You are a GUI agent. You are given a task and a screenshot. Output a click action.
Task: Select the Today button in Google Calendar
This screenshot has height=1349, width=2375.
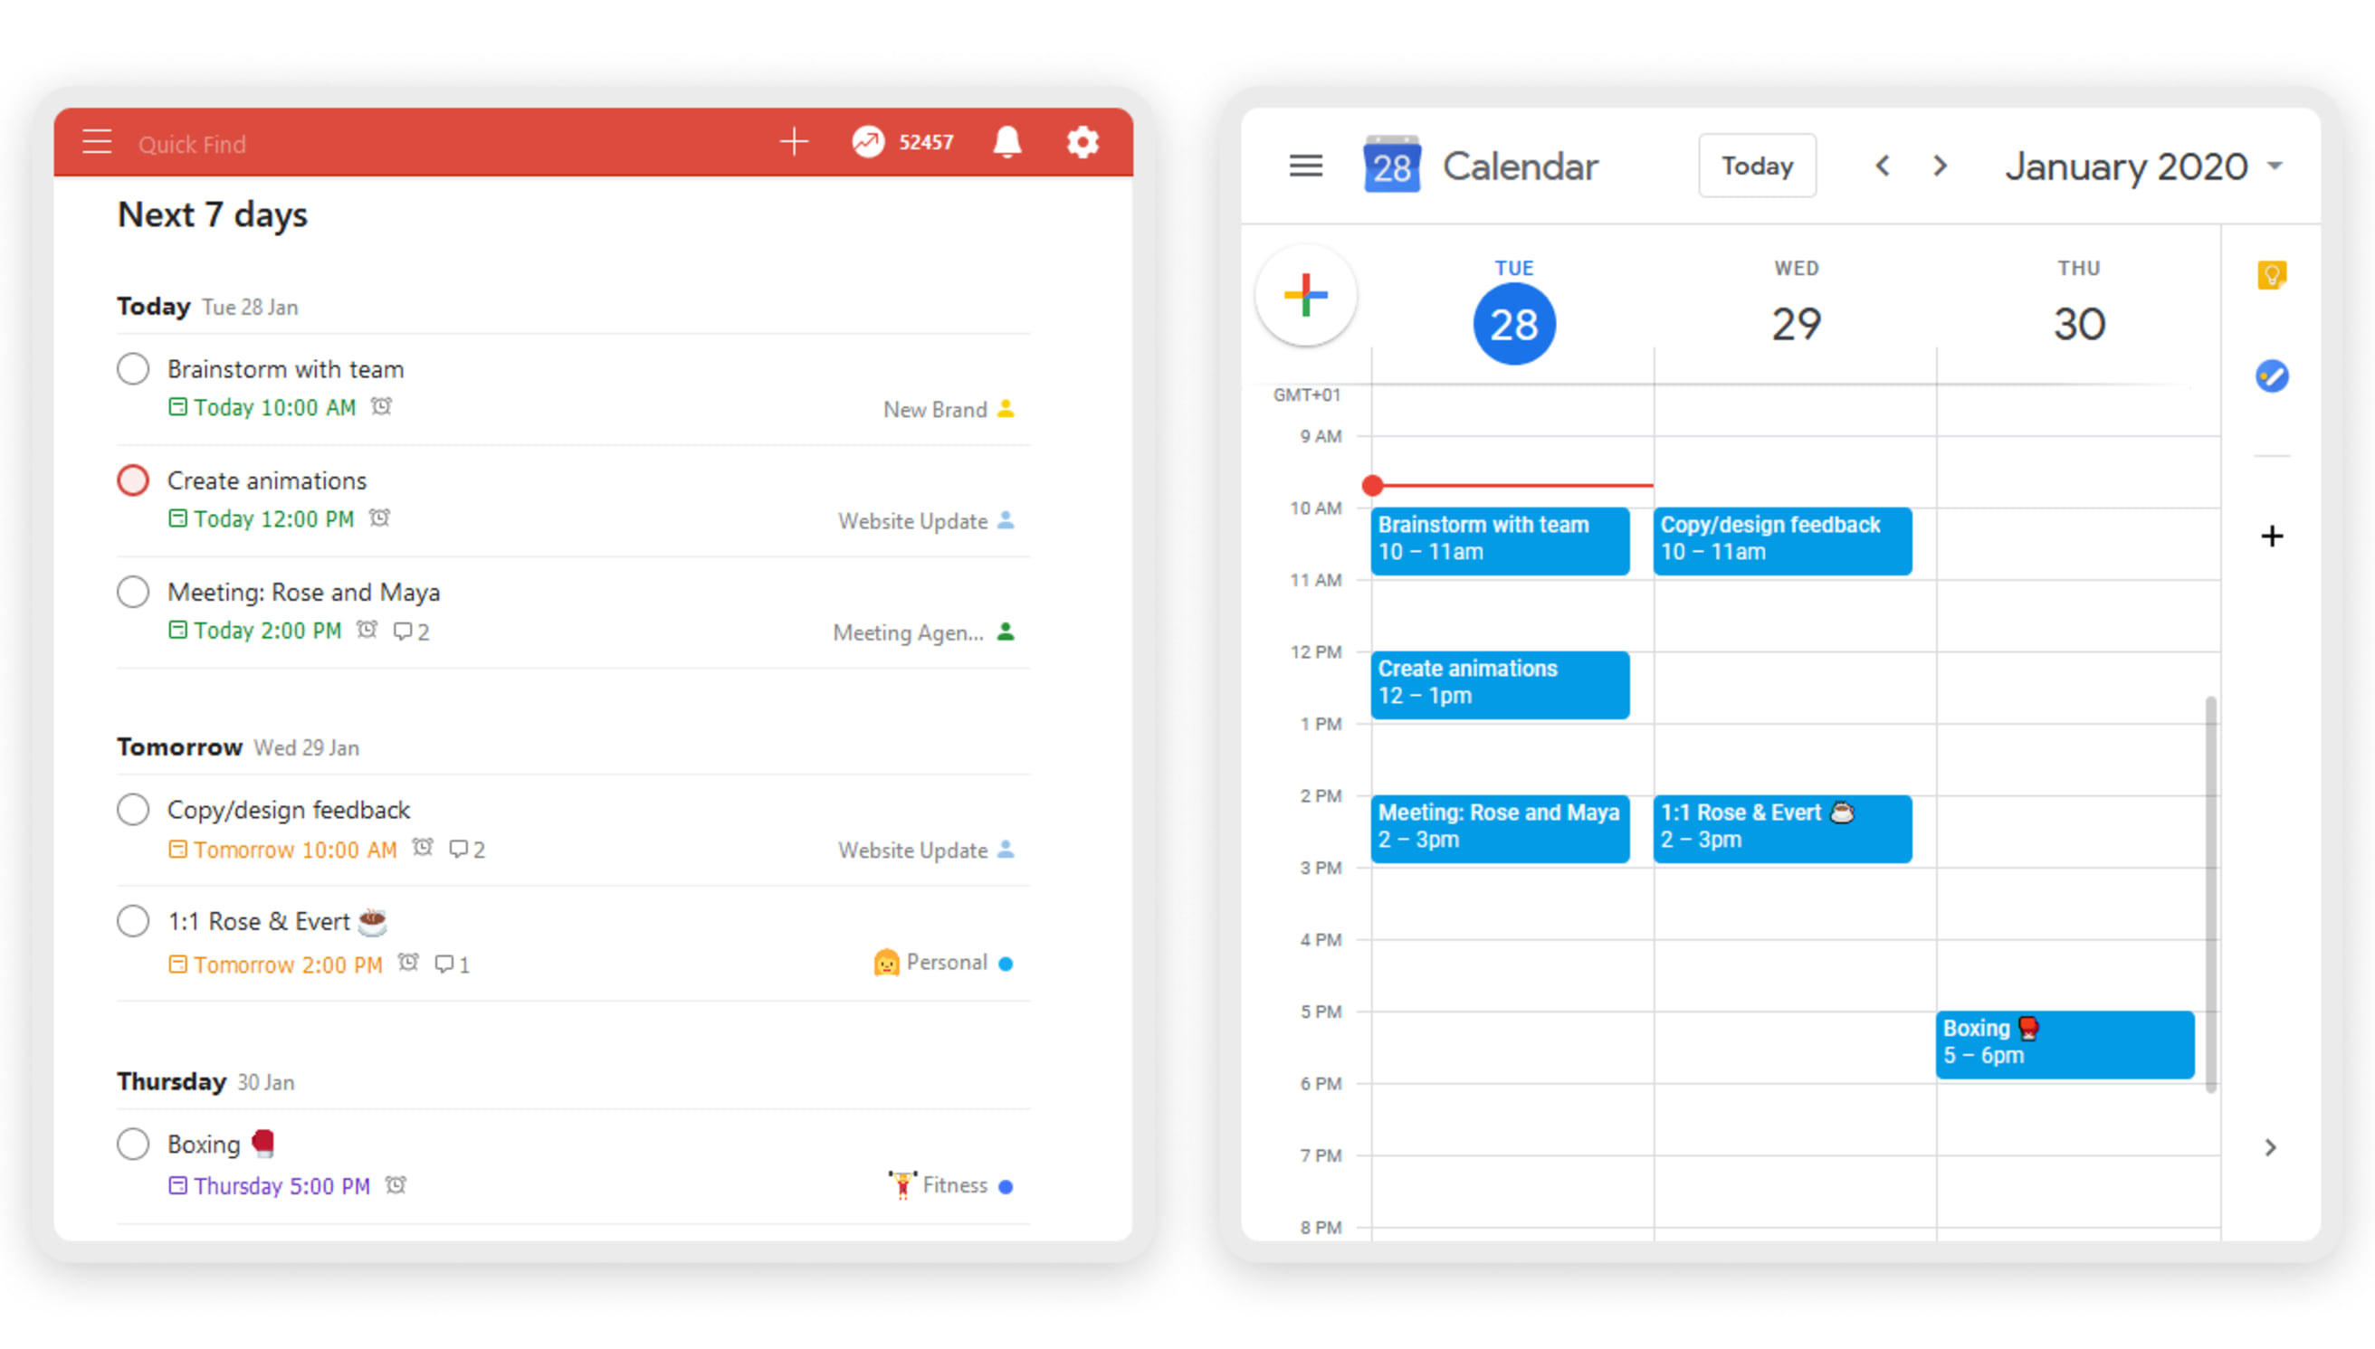[x=1757, y=166]
